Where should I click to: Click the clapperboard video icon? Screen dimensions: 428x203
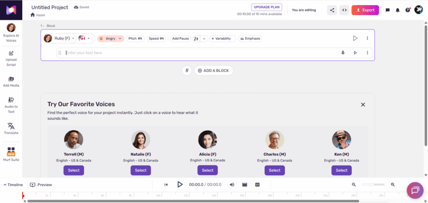[245, 185]
